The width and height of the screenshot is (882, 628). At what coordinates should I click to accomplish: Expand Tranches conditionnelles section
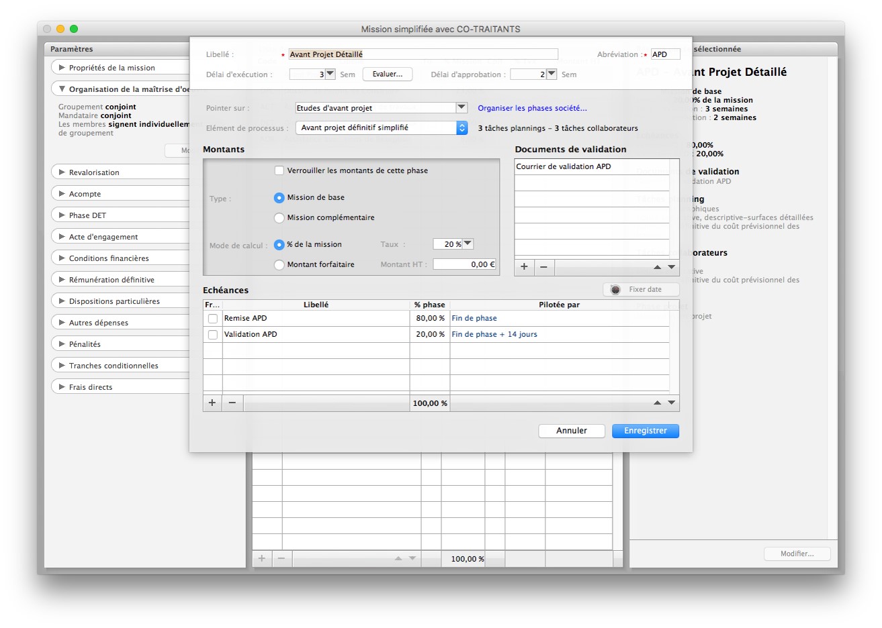click(62, 366)
